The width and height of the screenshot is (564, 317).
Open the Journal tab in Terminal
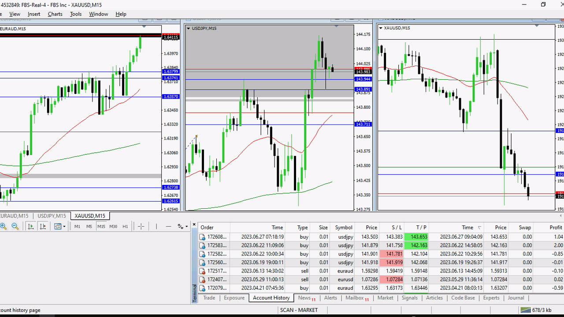[x=516, y=298]
